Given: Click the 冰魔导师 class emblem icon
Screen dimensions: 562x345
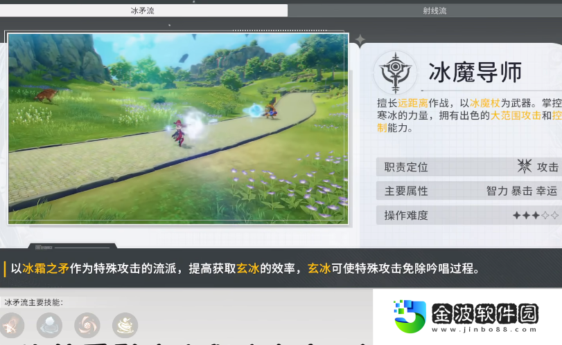Looking at the screenshot, I should (x=395, y=73).
